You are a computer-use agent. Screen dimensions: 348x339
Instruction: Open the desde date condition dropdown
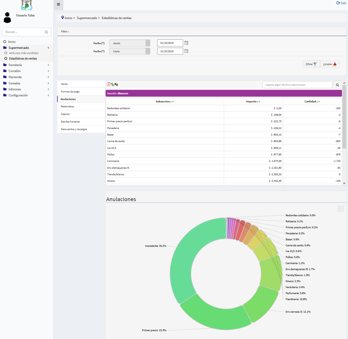pyautogui.click(x=130, y=43)
